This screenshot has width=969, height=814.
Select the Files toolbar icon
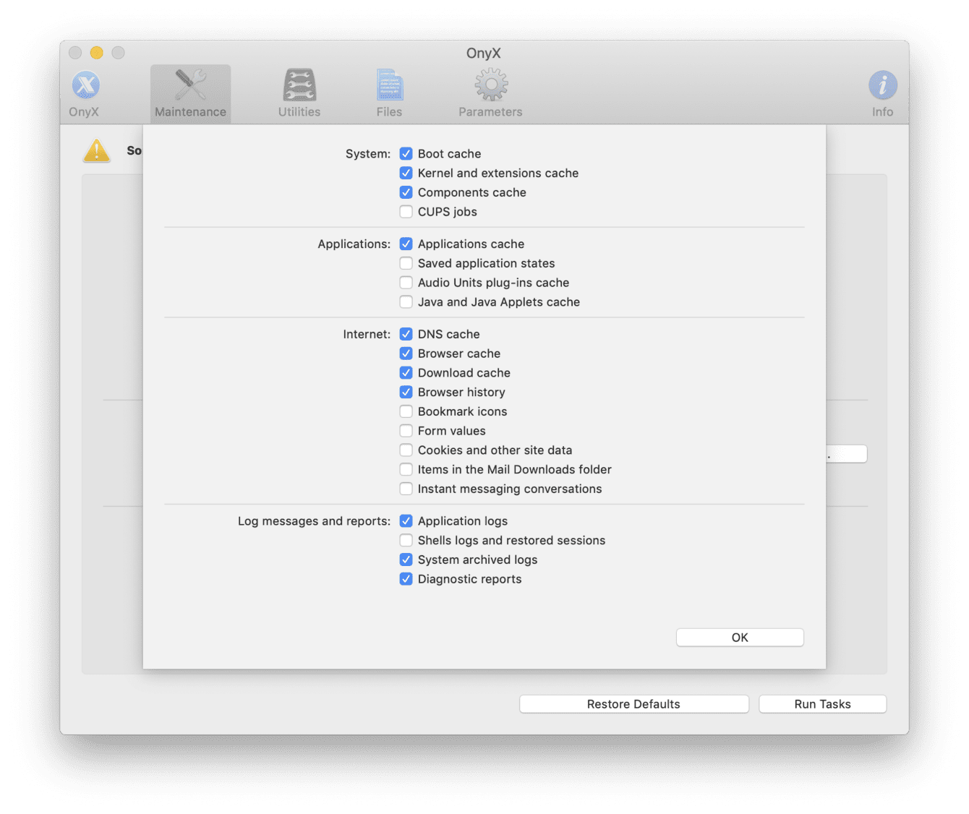pyautogui.click(x=389, y=86)
